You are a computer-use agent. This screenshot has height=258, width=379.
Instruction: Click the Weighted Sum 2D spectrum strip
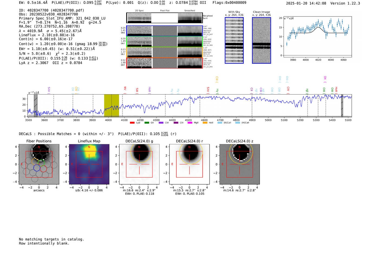pyautogui.click(x=165, y=18)
